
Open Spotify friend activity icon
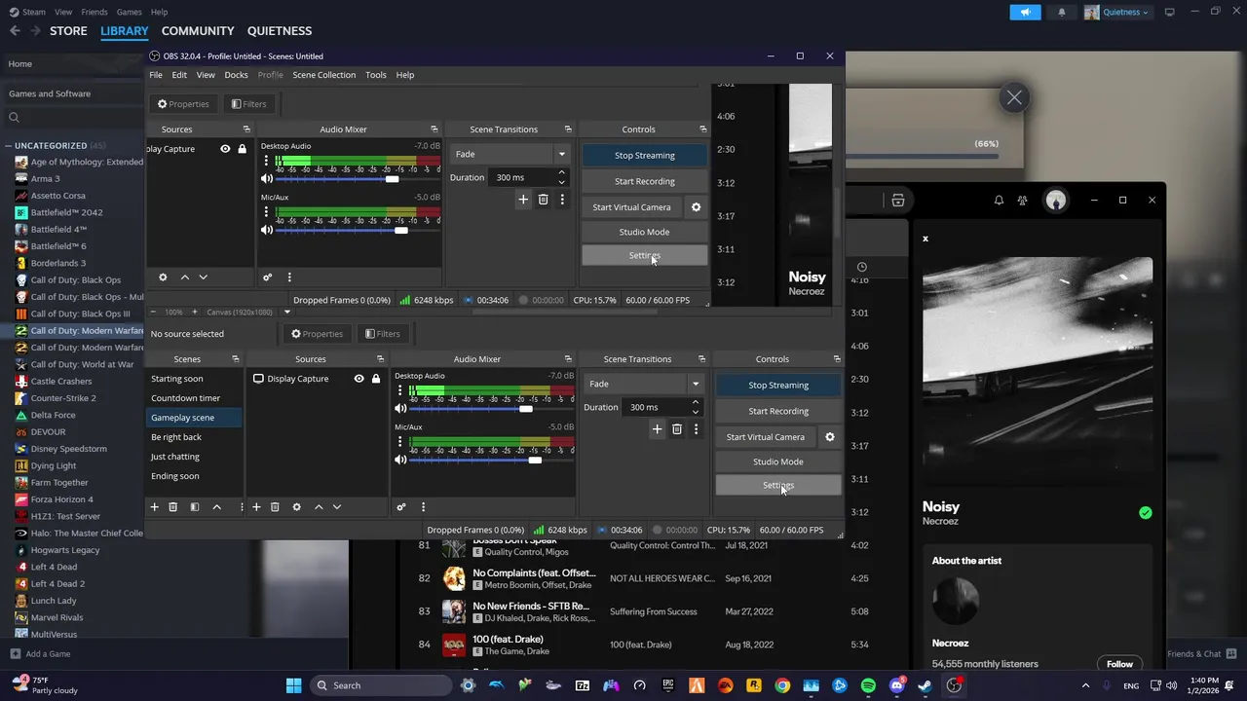1022,200
